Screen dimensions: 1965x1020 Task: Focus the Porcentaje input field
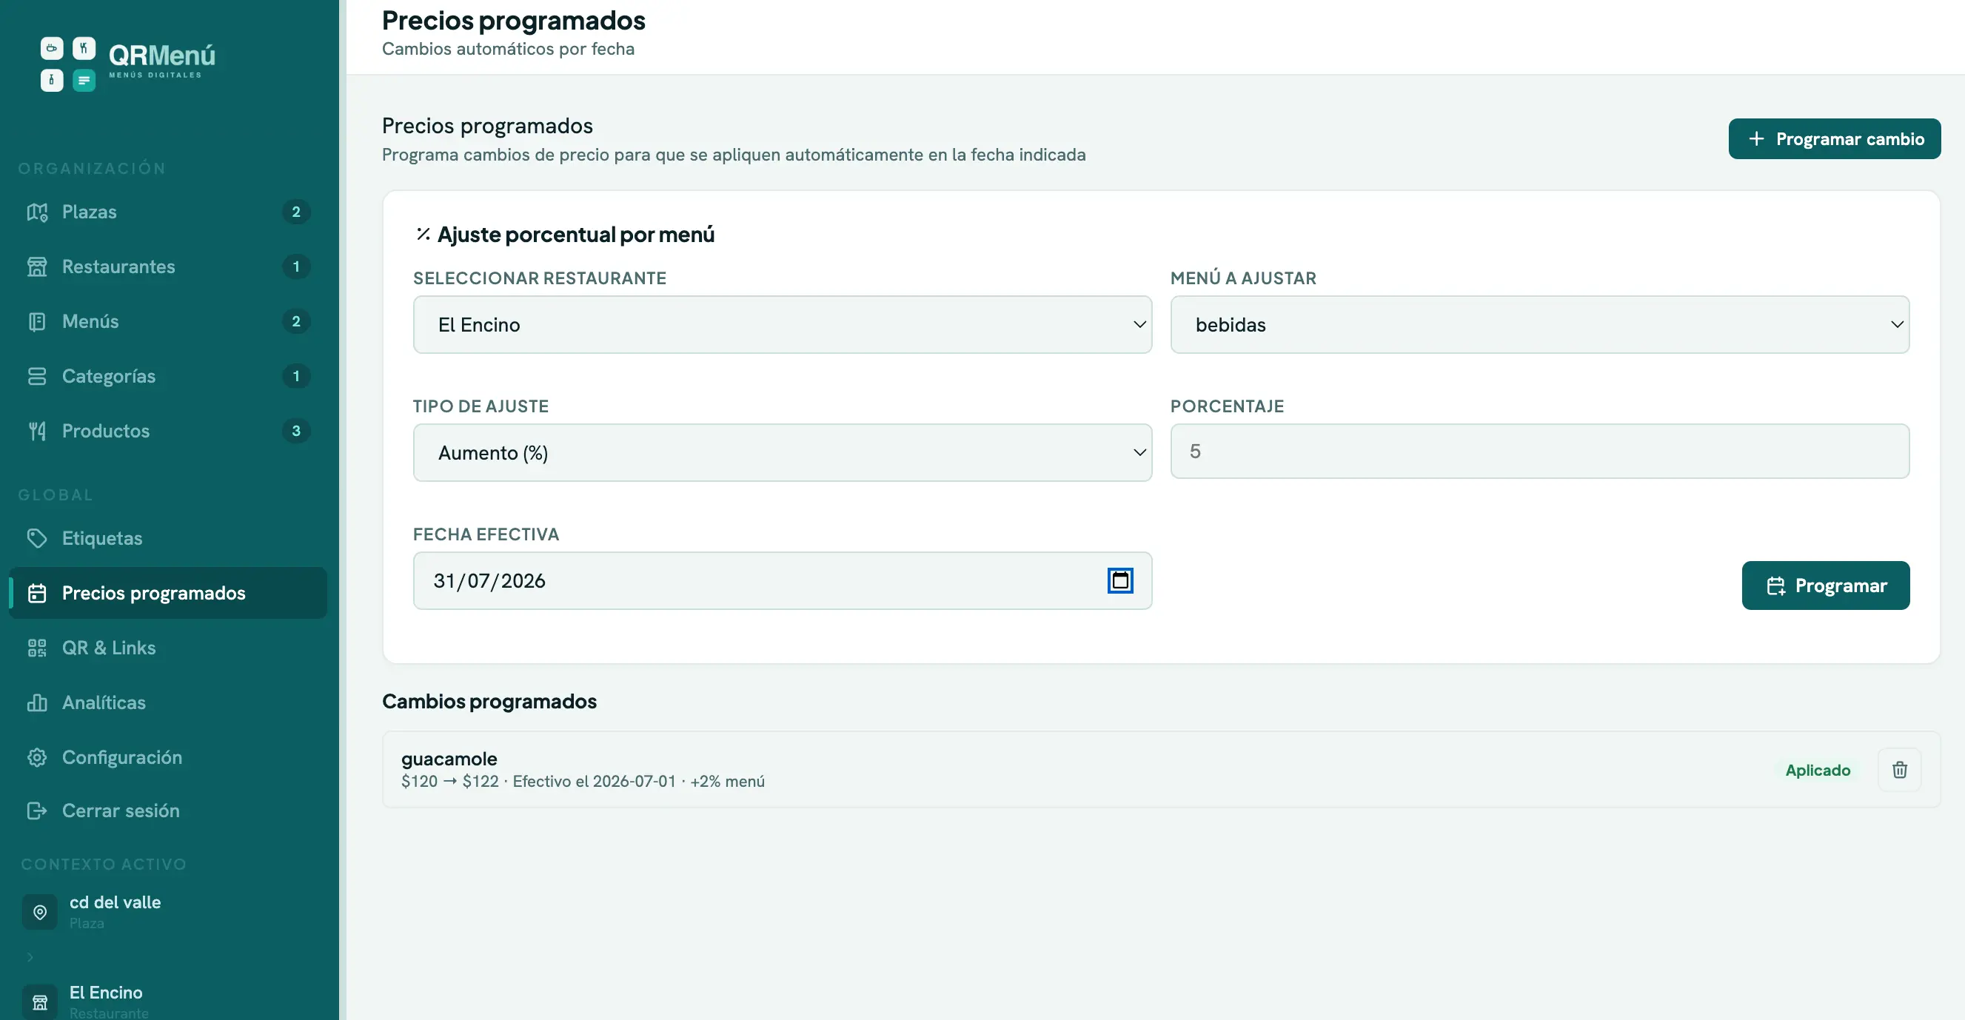click(1539, 452)
